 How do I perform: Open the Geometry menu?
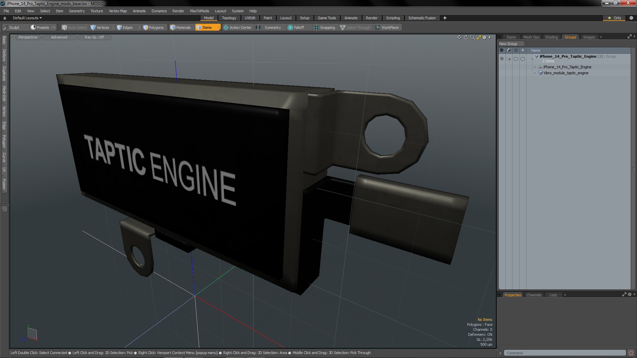[77, 11]
